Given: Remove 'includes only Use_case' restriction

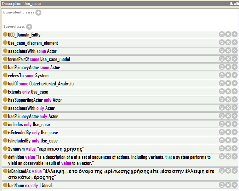Looking at the screenshot, I should (x=228, y=124).
